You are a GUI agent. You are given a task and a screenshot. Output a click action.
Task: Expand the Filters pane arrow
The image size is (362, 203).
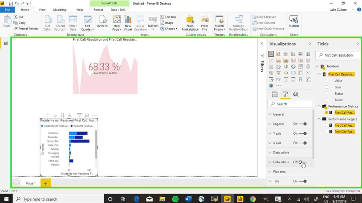pos(262,44)
